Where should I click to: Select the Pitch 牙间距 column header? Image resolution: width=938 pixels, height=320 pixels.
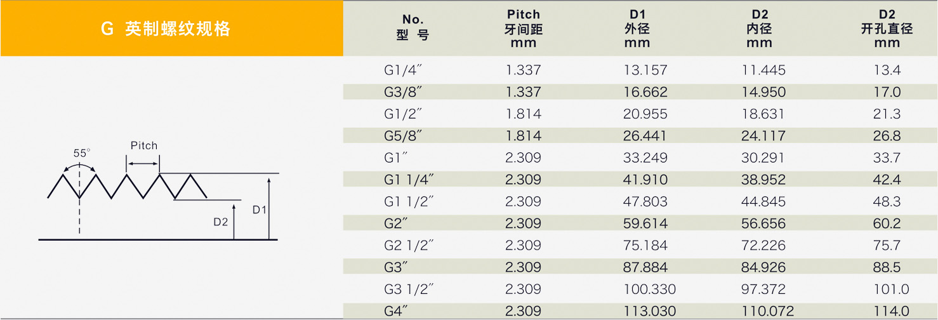[x=524, y=29]
